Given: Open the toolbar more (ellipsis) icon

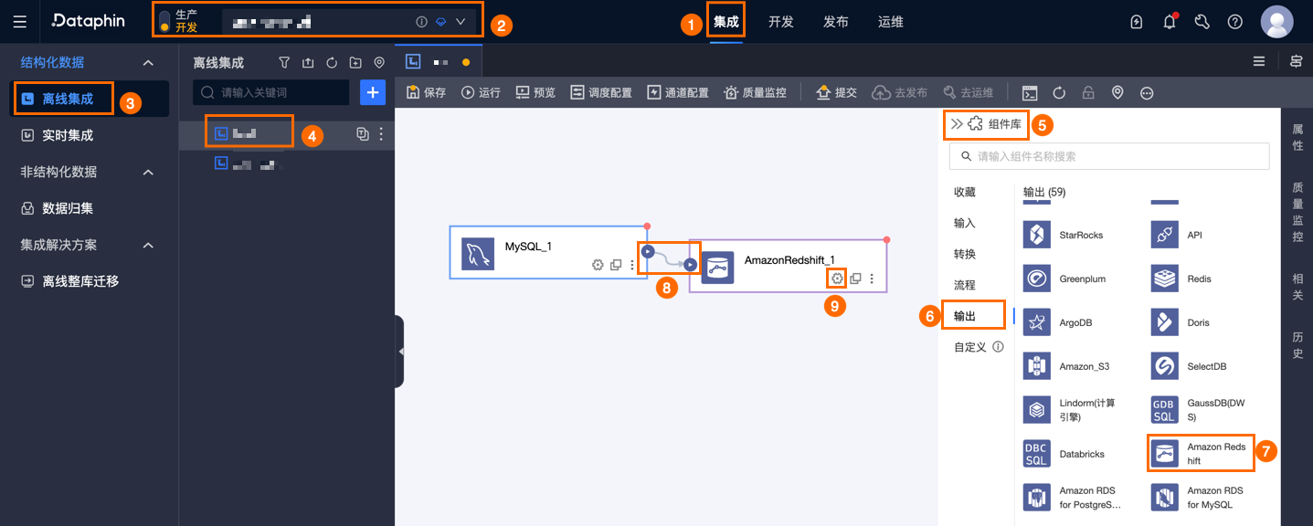Looking at the screenshot, I should point(1147,92).
